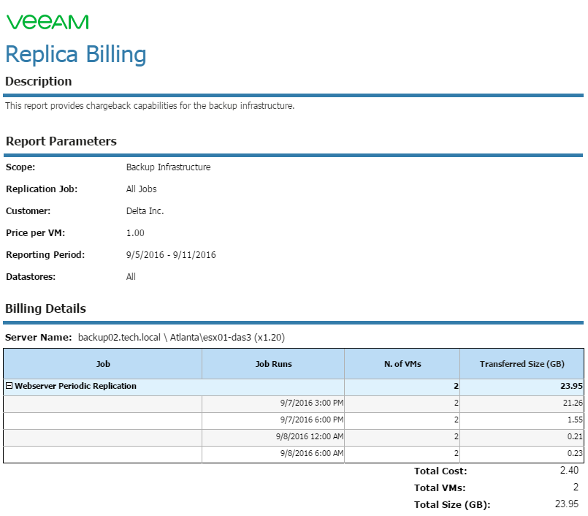Click the Server Name: label

pos(38,338)
